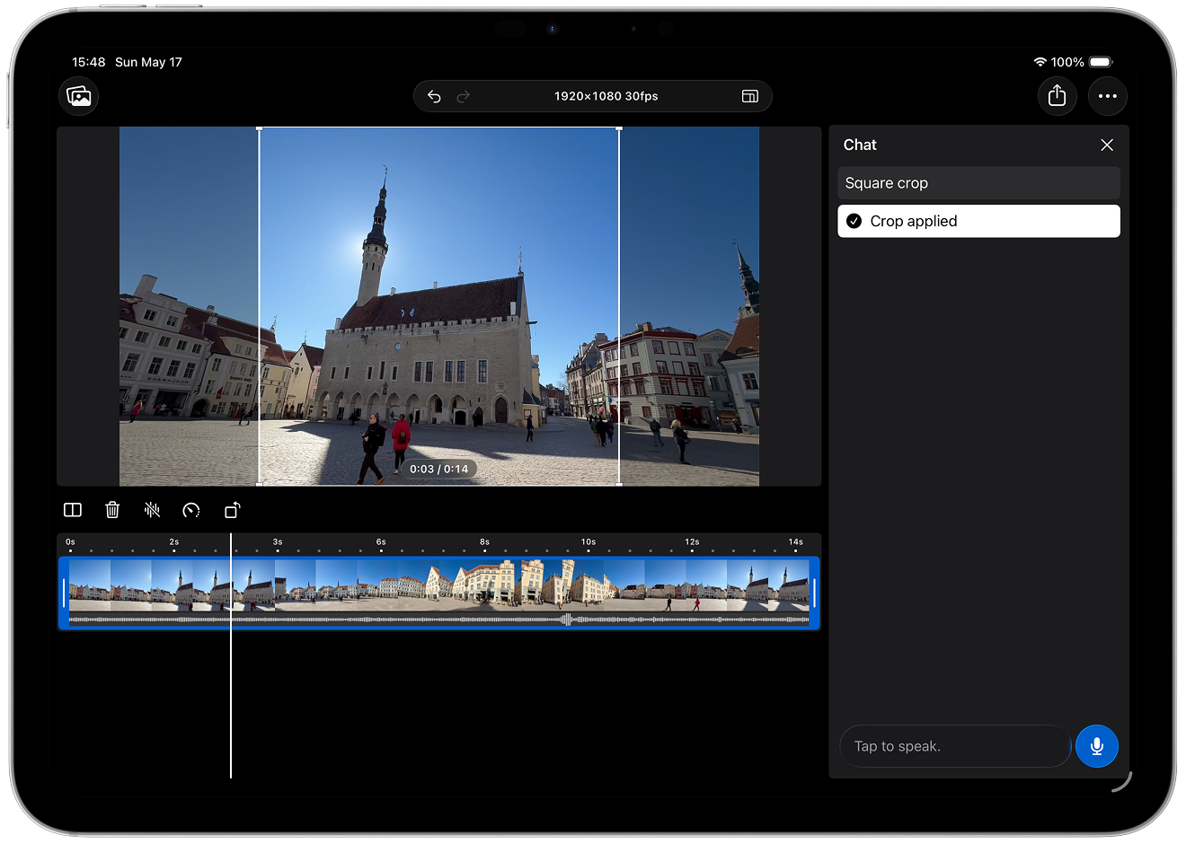Jump to the 12s mark on timeline ruler
Viewport: 1186px width, 844px height.
click(692, 543)
